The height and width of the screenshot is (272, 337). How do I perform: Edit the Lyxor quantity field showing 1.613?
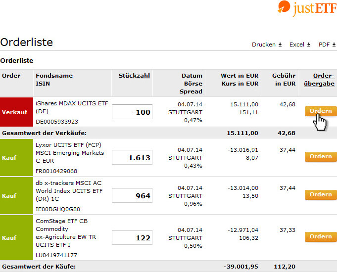132,157
